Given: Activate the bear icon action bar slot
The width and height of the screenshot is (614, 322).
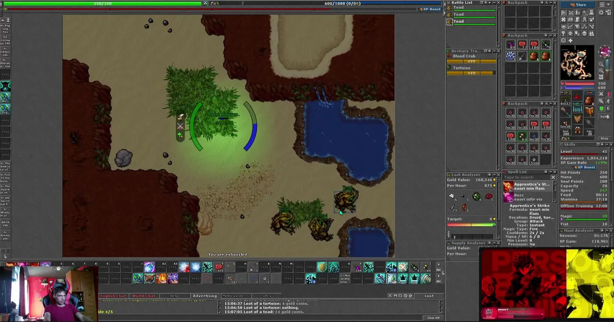Looking at the screenshot, I should 150,278.
